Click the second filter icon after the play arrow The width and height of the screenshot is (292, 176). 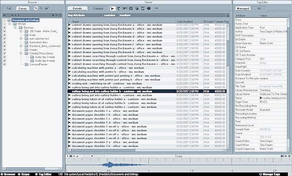(118, 8)
